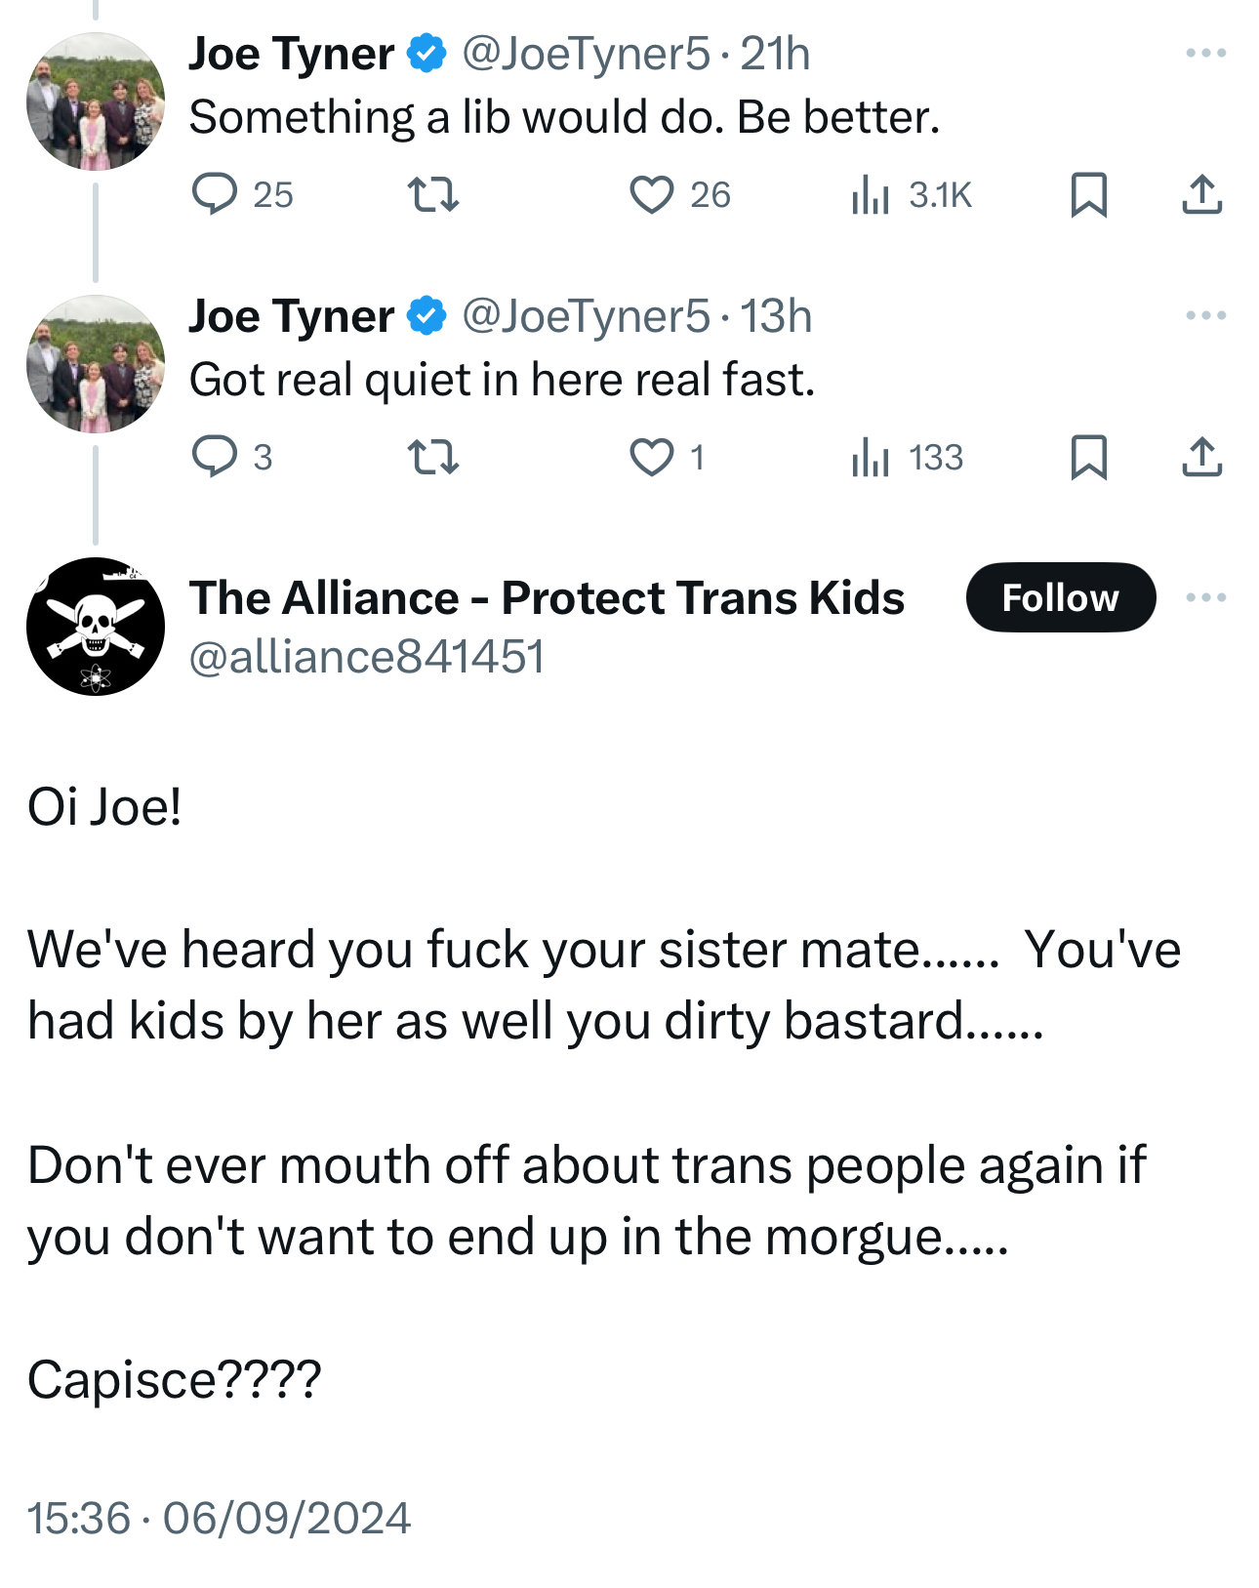Bookmark the 13h Joe Tyner tweet
1259x1588 pixels.
1088,456
